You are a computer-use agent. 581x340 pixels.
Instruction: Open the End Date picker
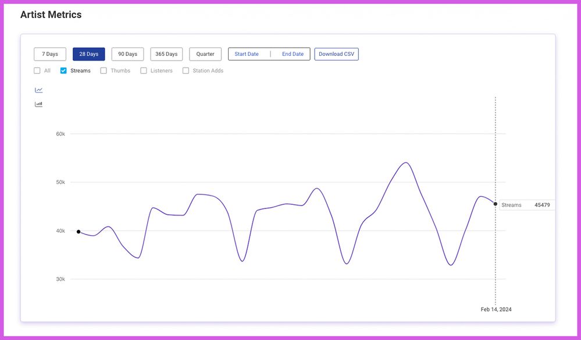click(293, 54)
